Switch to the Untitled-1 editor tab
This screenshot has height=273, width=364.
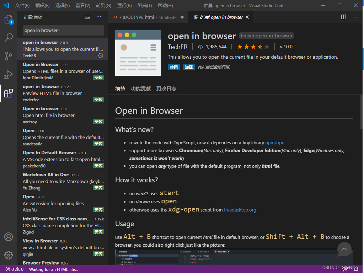(148, 17)
